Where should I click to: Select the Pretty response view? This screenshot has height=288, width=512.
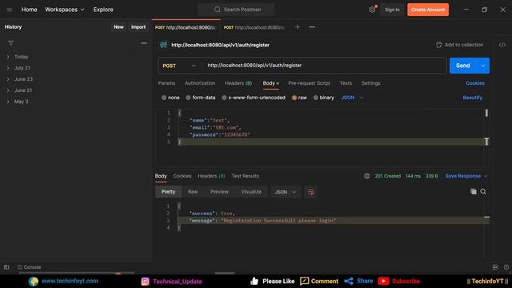pos(168,192)
